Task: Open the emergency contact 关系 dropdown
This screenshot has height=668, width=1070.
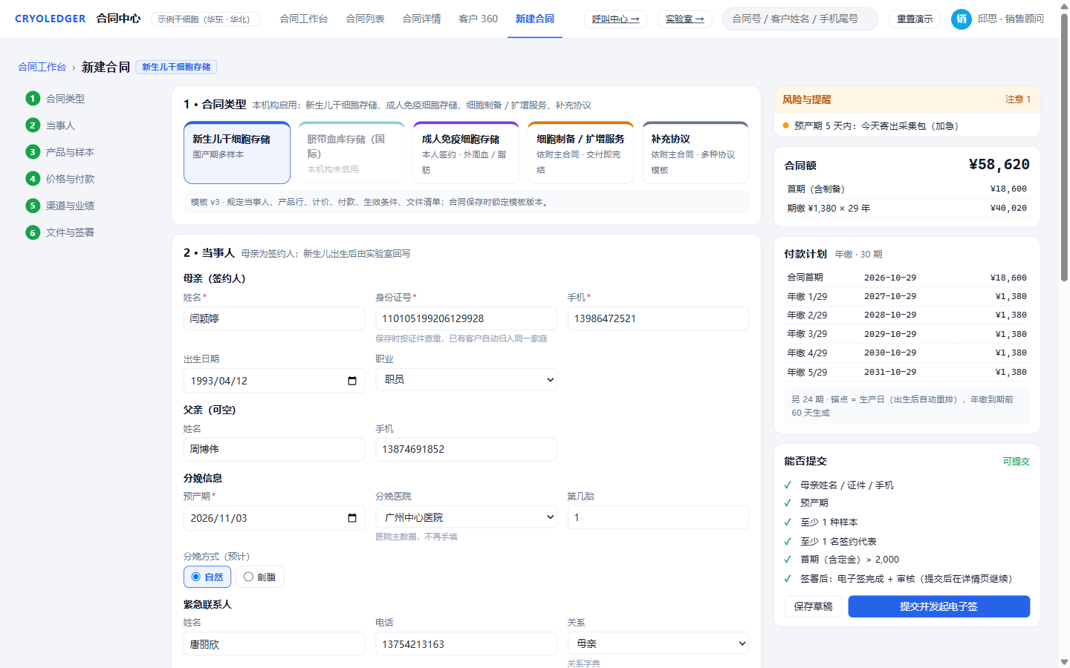Action: [x=658, y=644]
